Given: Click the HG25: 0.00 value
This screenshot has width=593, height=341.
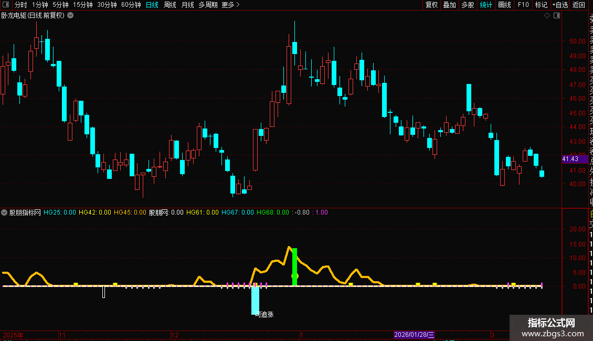Looking at the screenshot, I should 60,212.
